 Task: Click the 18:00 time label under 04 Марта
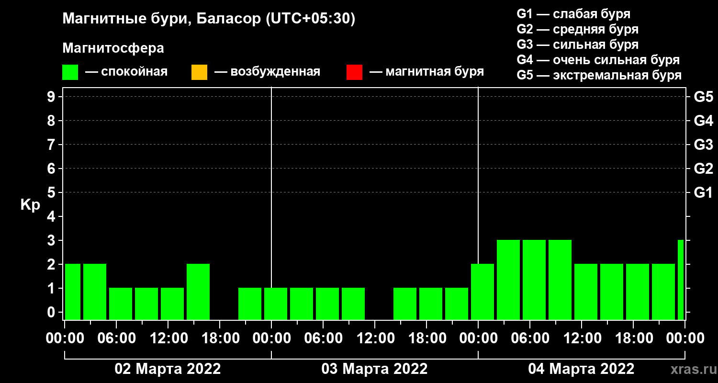pyautogui.click(x=633, y=338)
